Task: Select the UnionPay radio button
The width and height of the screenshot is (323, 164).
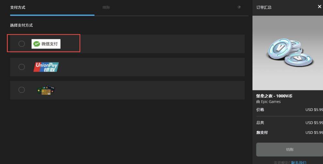Action: (x=22, y=67)
